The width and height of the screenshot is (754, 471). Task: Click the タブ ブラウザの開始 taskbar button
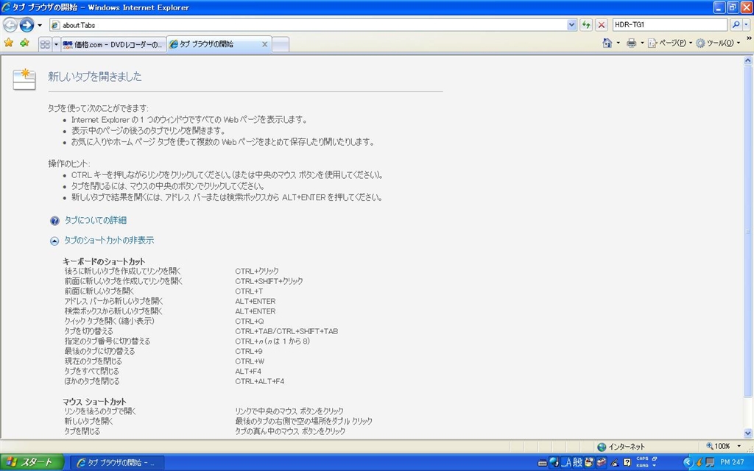pyautogui.click(x=117, y=462)
